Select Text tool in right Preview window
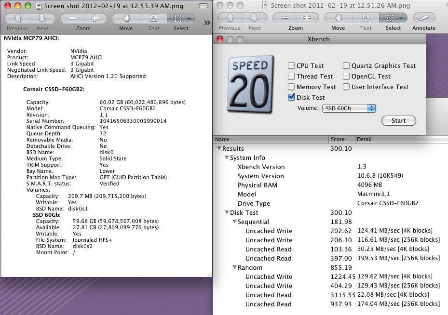The width and height of the screenshot is (448, 315). click(x=366, y=18)
